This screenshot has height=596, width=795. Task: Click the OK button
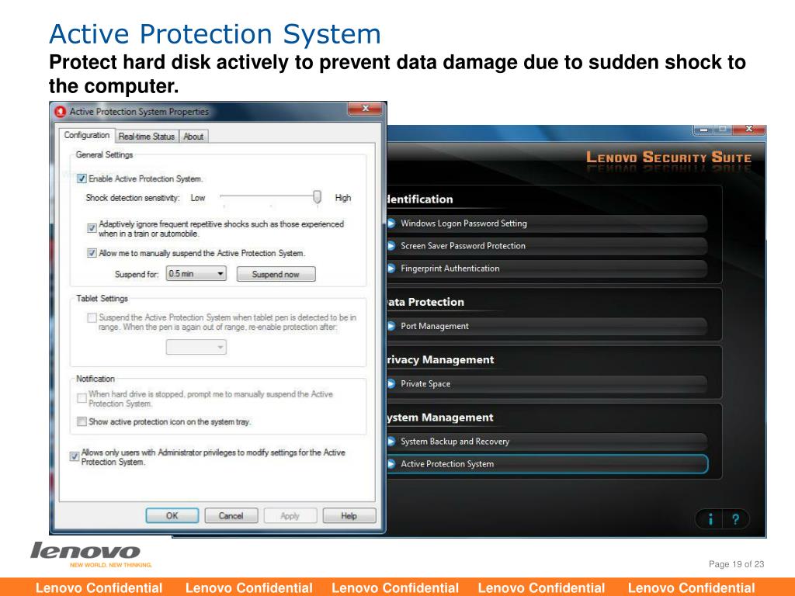172,515
